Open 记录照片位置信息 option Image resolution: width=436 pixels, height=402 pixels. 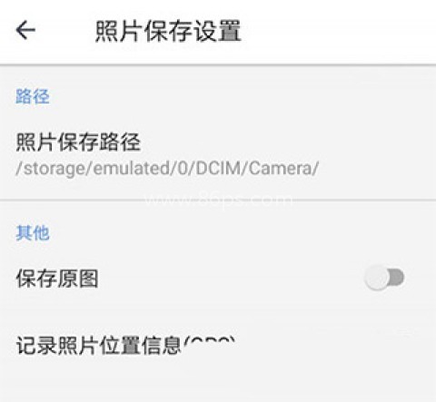click(x=218, y=346)
